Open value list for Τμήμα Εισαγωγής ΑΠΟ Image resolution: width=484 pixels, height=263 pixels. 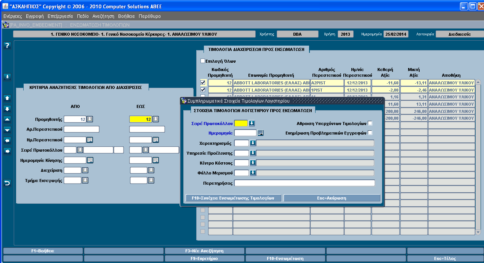(85, 181)
